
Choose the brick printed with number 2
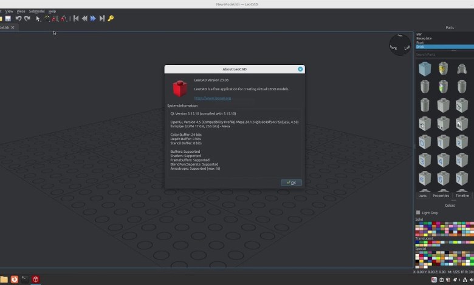pyautogui.click(x=462, y=142)
